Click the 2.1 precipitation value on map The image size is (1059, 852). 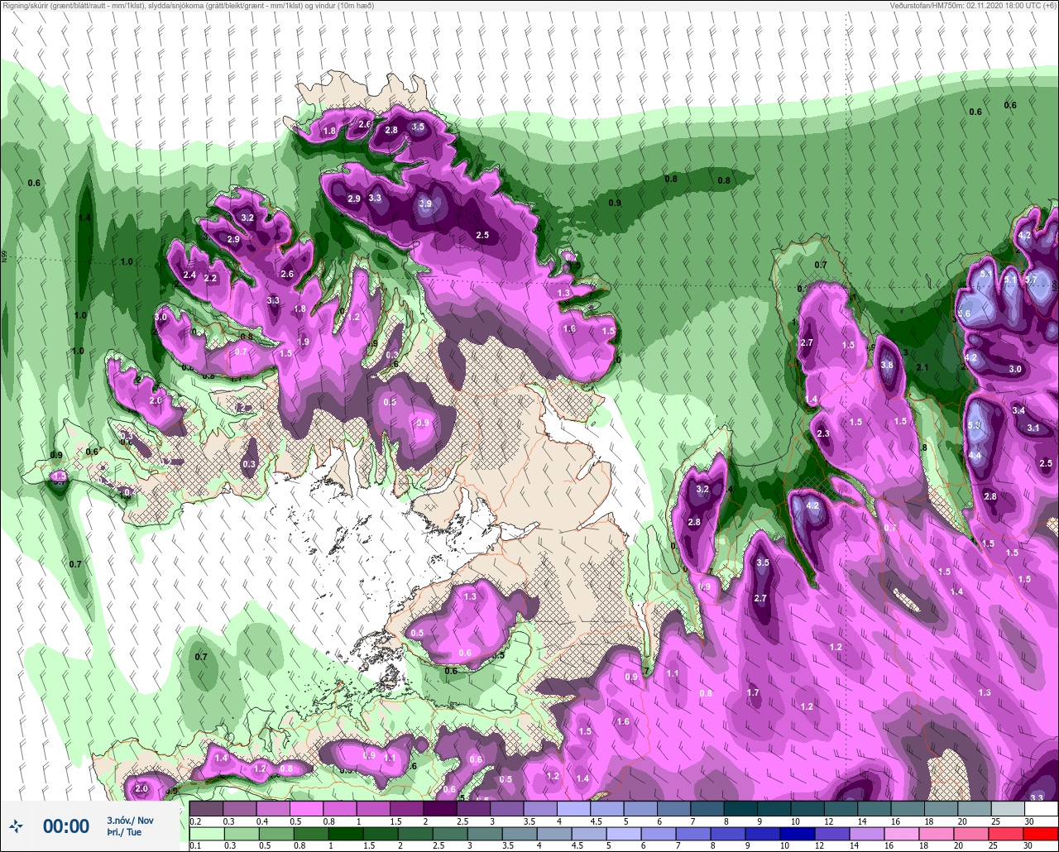coord(923,367)
